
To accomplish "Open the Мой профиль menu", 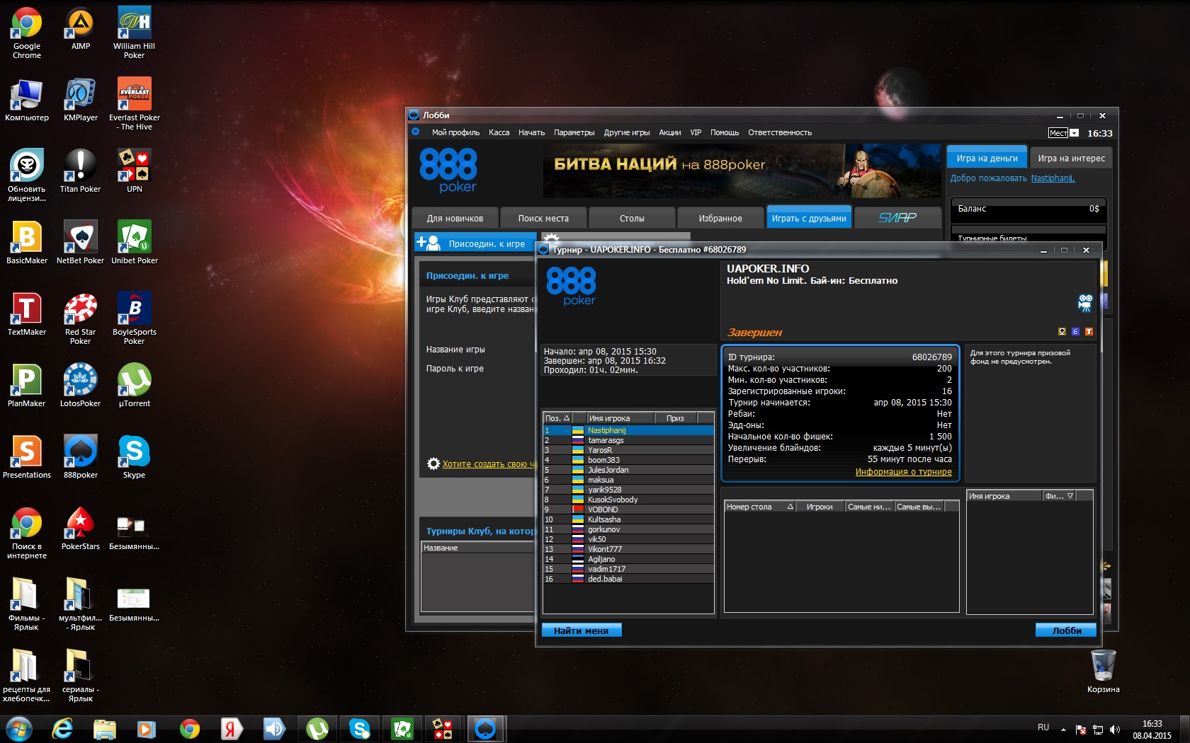I will click(x=455, y=132).
